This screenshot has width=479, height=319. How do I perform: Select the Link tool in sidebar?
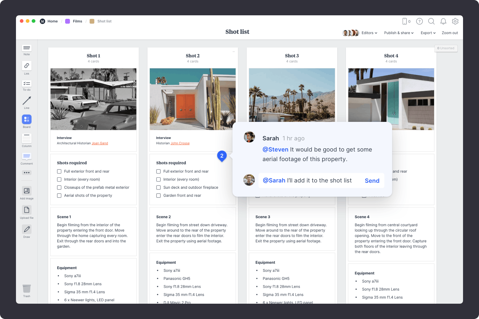pos(27,66)
